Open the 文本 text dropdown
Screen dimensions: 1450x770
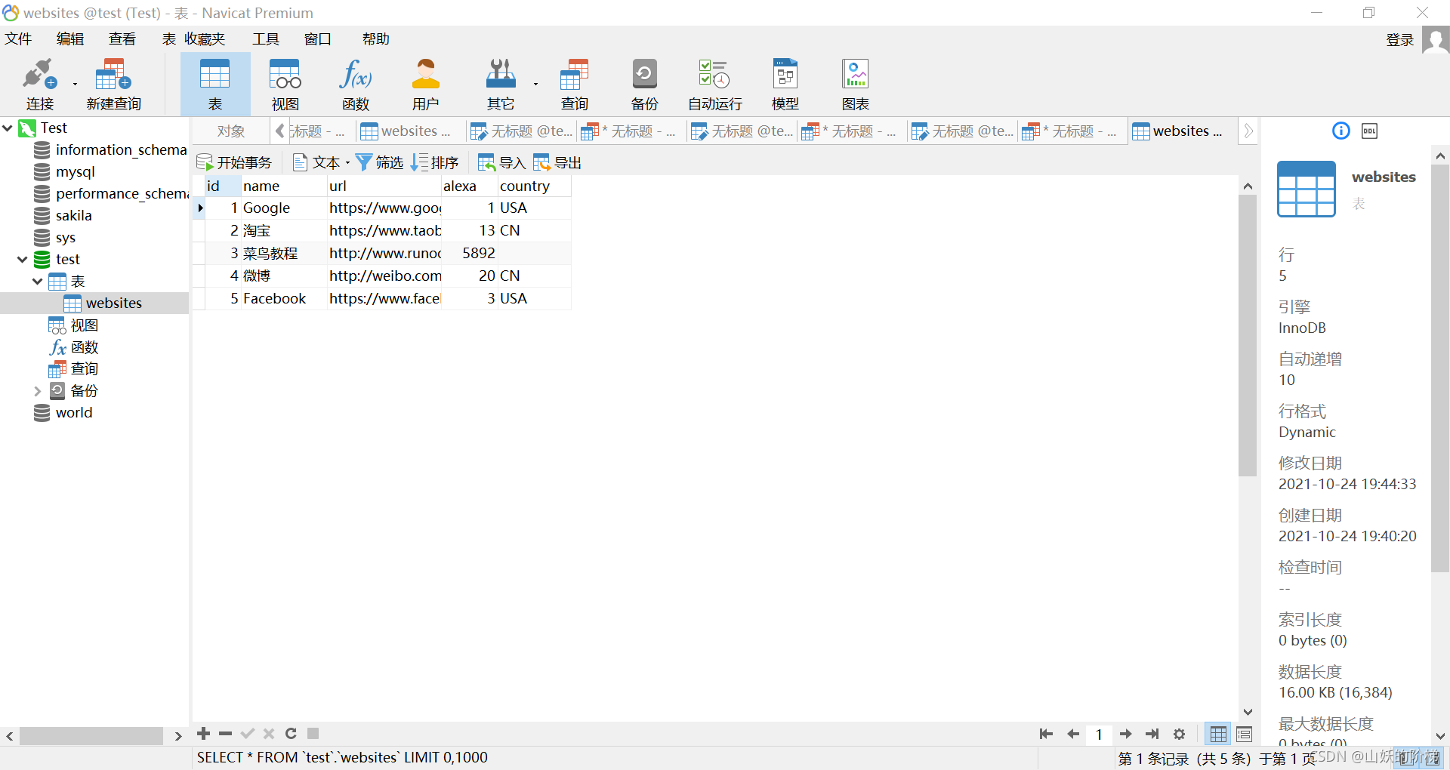point(347,163)
